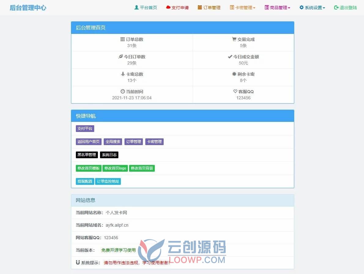Click the leaf icon next to 今日订单数

pyautogui.click(x=121, y=57)
